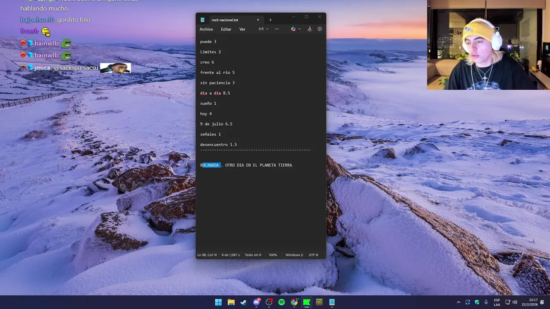Click the emote image in jmica's message
Viewport: 550px width, 309px height.
tap(115, 68)
